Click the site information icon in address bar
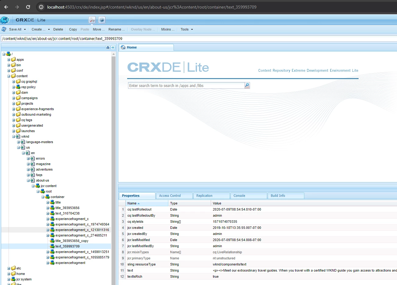 coord(41,7)
